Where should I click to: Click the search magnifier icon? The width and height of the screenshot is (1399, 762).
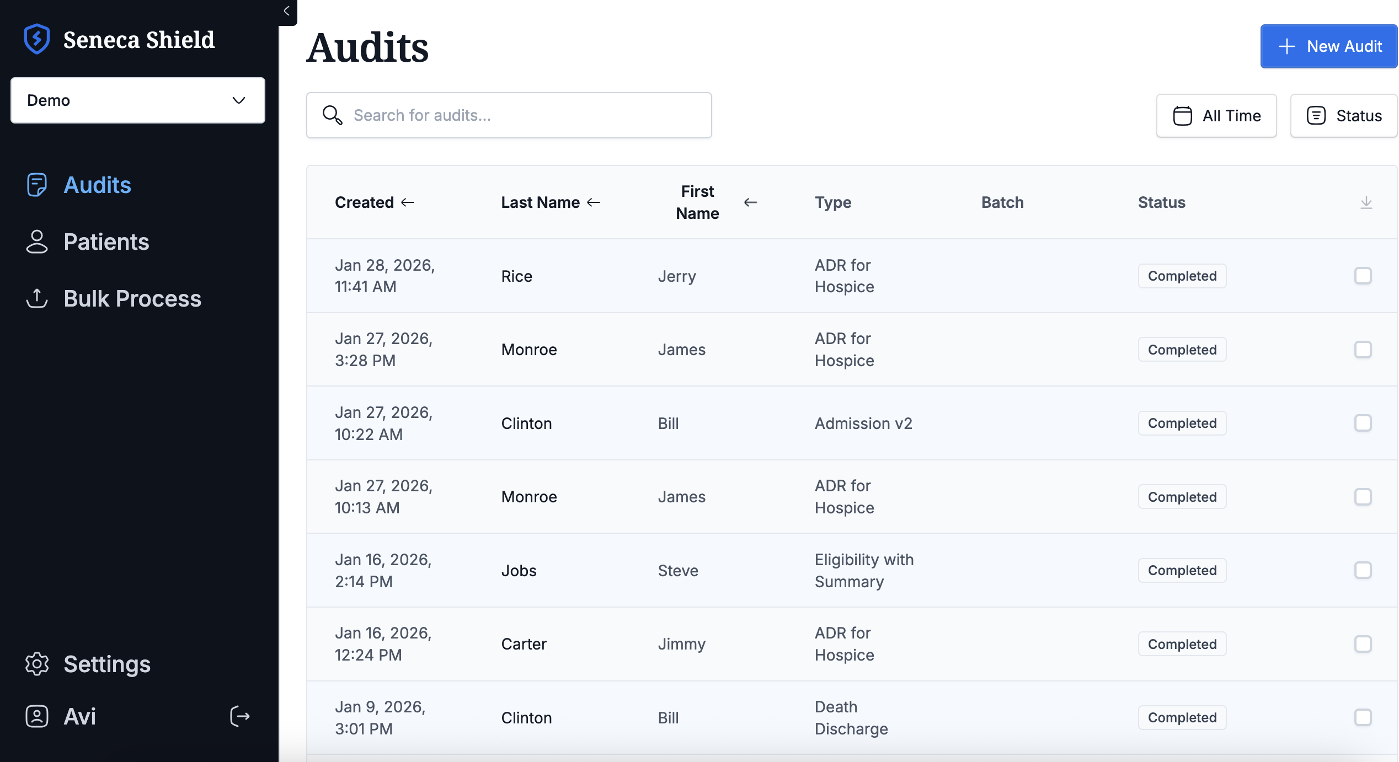point(332,115)
